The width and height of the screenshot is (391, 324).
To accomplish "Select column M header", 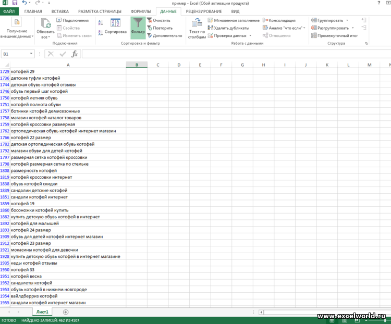I will pyautogui.click(x=369, y=65).
